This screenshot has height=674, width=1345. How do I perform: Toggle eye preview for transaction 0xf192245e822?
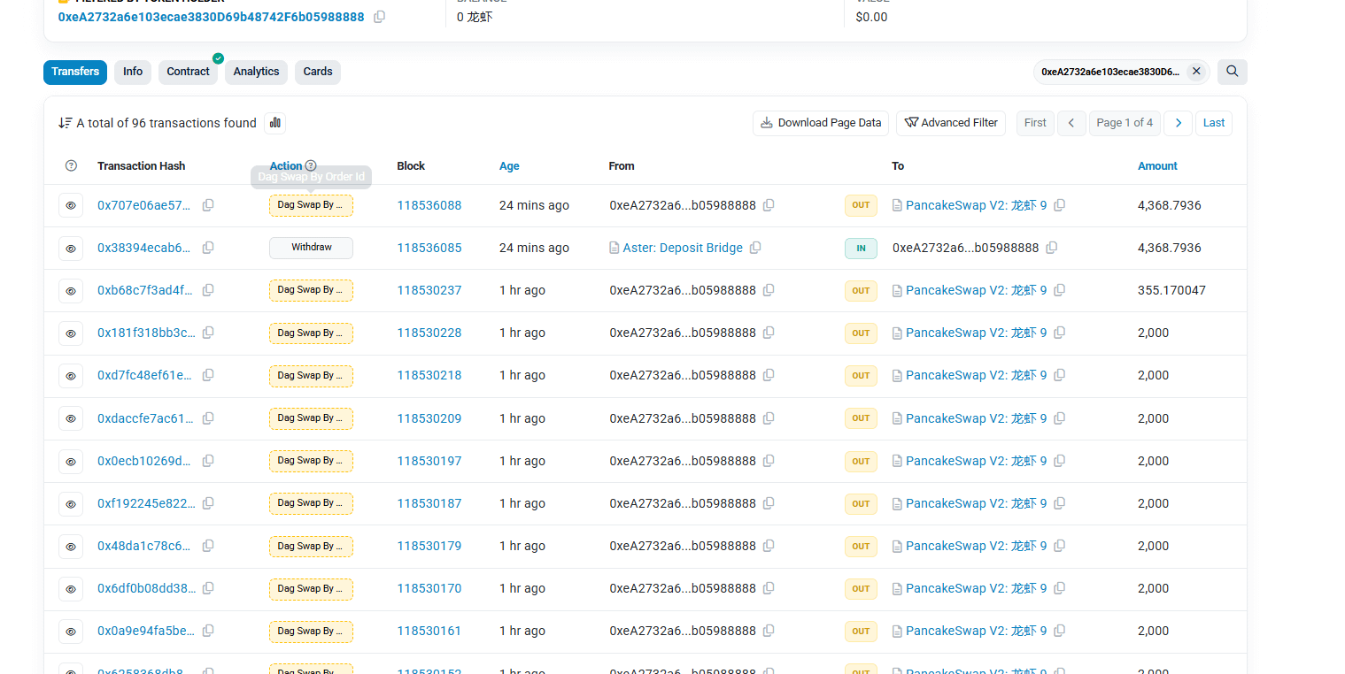click(71, 503)
